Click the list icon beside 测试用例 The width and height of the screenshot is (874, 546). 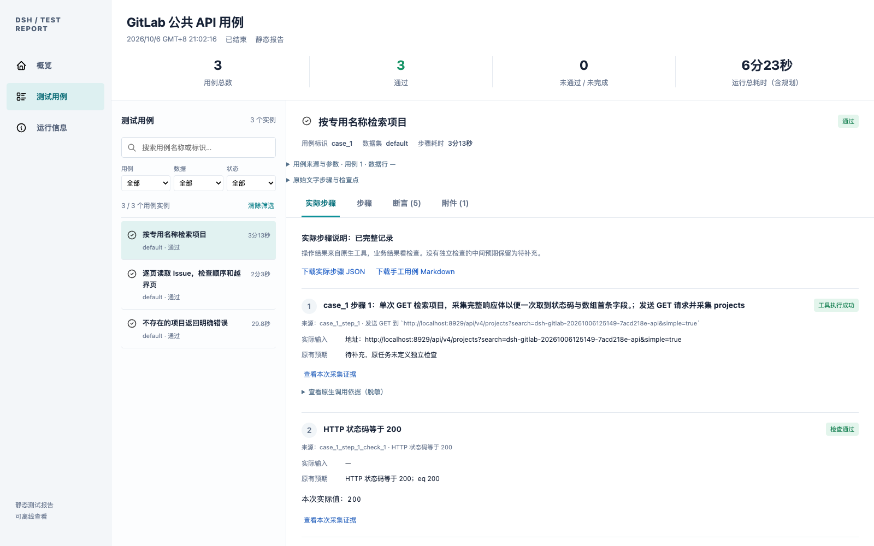click(21, 97)
